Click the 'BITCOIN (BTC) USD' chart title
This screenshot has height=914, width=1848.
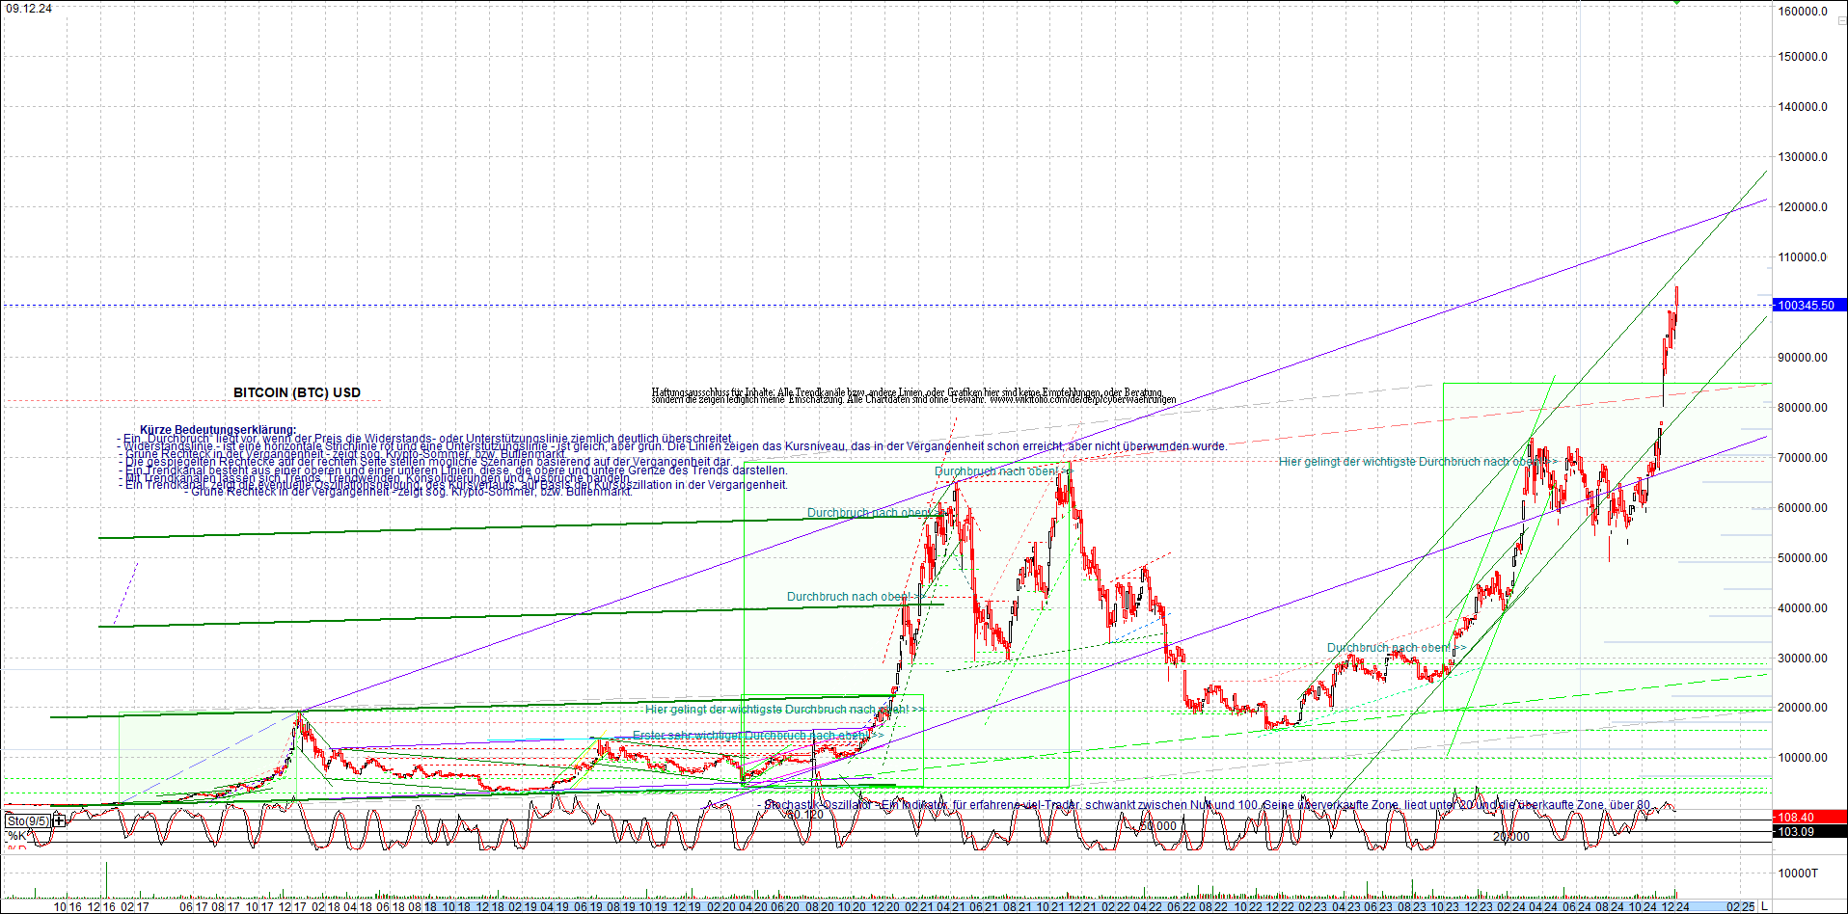297,392
